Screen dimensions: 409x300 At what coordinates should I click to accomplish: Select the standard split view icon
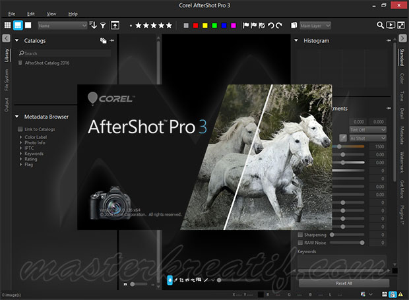[x=18, y=25]
